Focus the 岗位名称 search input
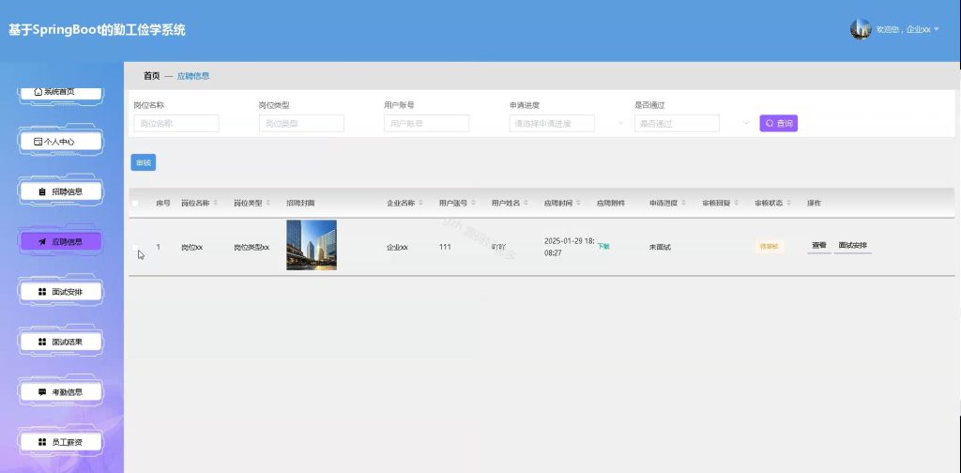 (x=176, y=123)
